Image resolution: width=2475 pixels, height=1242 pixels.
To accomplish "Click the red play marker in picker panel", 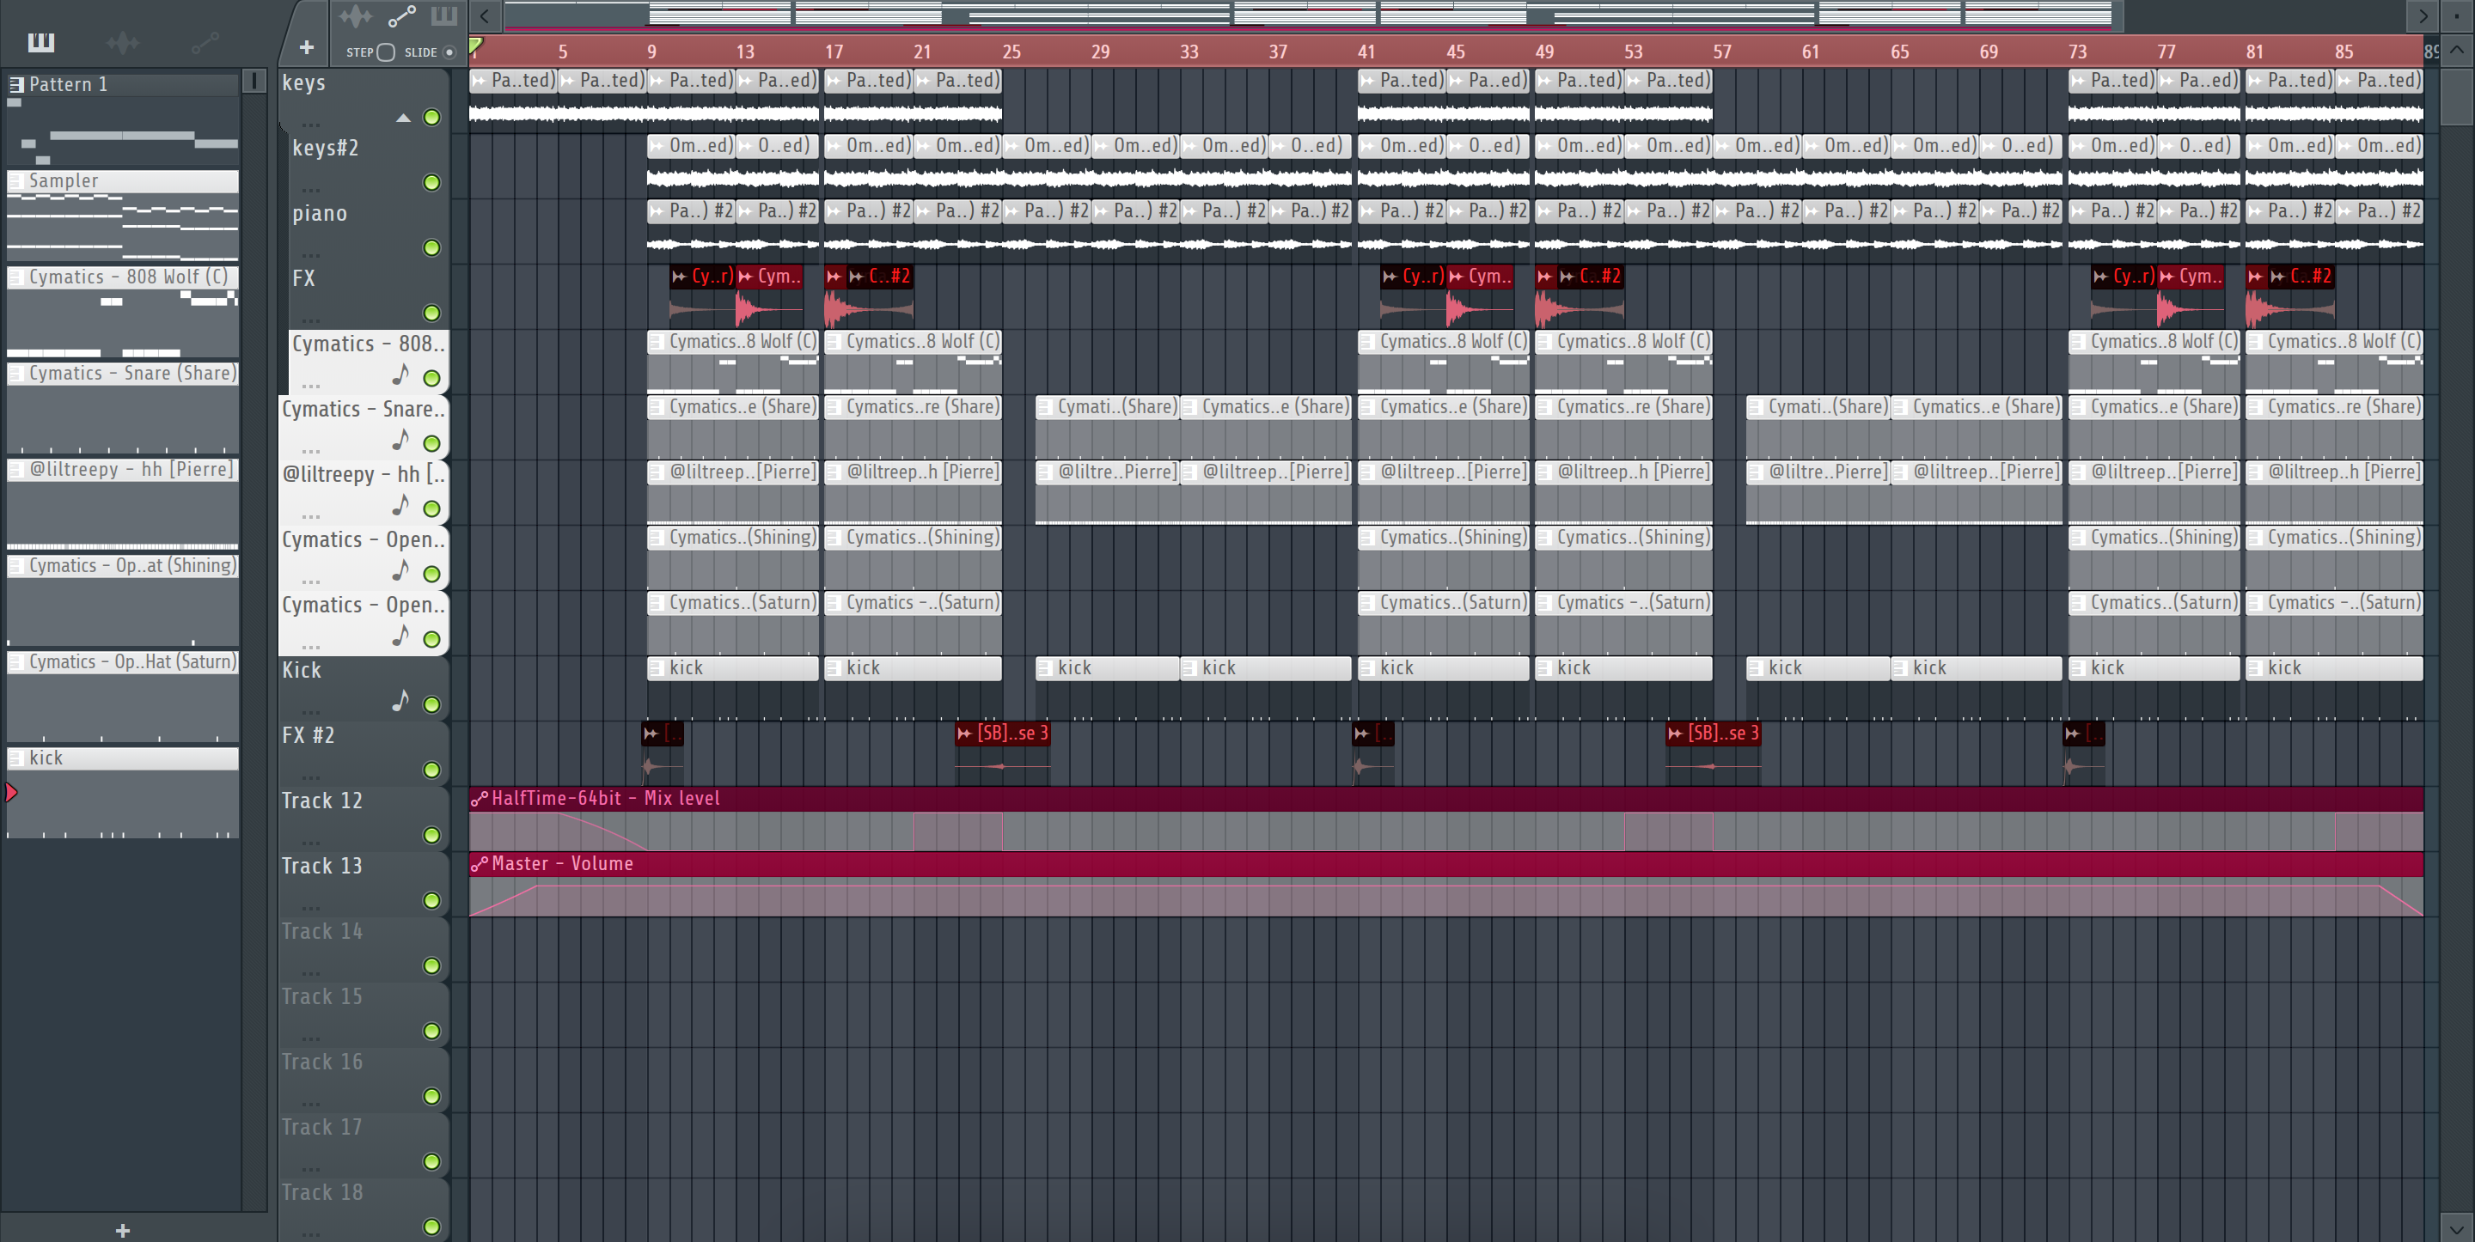I will pyautogui.click(x=11, y=793).
